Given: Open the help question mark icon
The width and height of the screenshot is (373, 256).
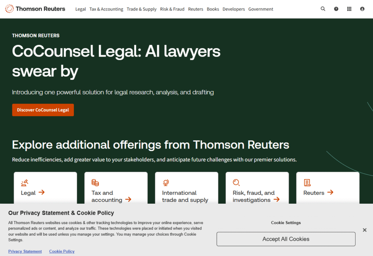Looking at the screenshot, I should click(336, 9).
